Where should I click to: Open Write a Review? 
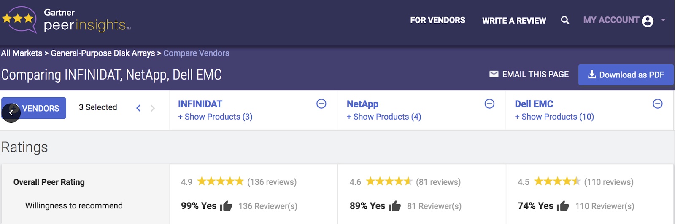[514, 21]
